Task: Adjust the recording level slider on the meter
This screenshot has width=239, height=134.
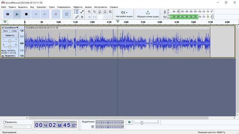Action: click(x=179, y=12)
